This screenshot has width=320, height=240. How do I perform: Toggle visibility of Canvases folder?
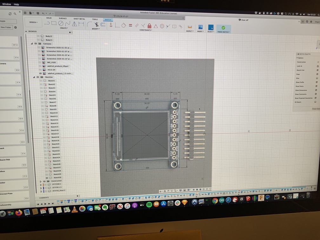point(36,43)
